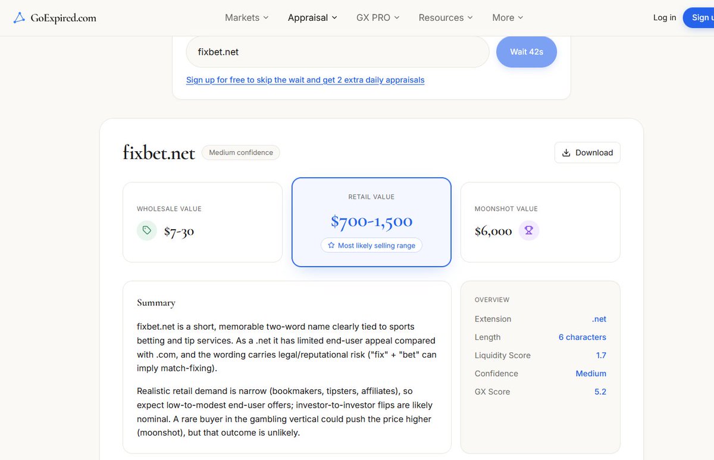Click the .net extension value
The width and height of the screenshot is (714, 460).
pyautogui.click(x=599, y=319)
